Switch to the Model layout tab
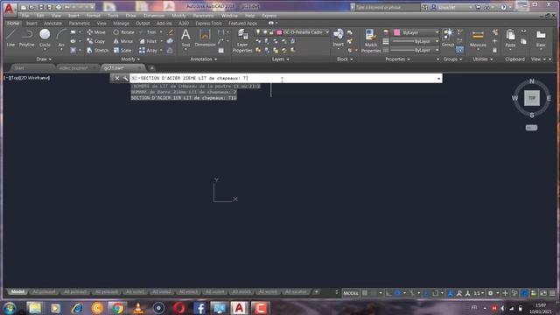Viewport: 560px width, 315px height. click(x=17, y=291)
